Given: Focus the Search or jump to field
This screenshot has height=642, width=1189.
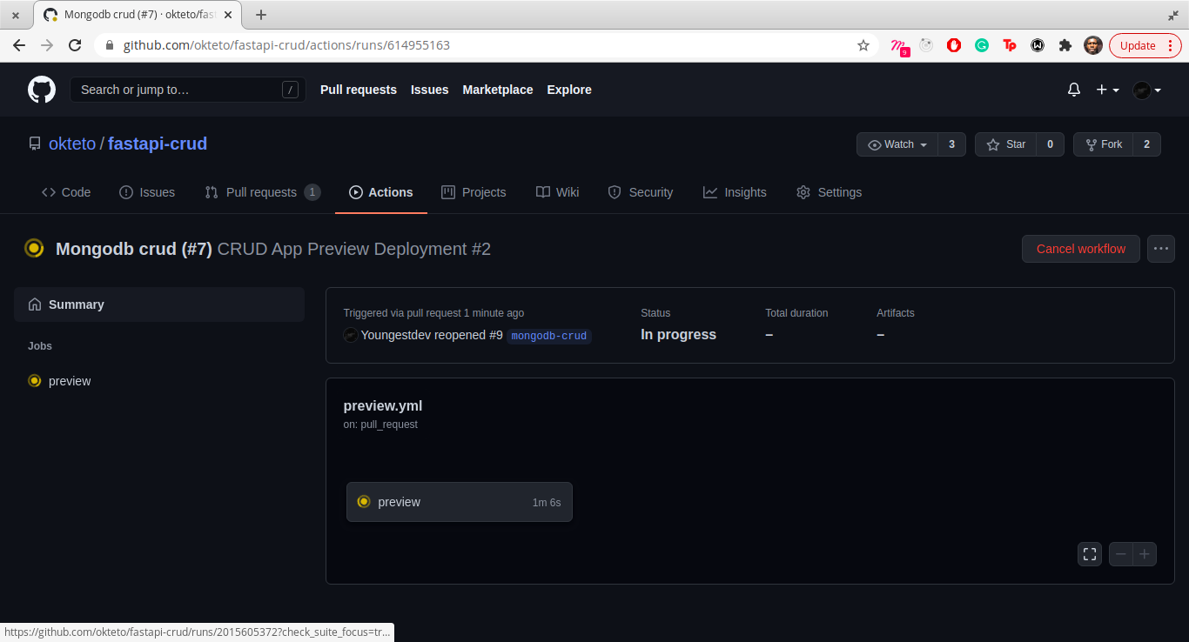Looking at the screenshot, I should pyautogui.click(x=188, y=90).
